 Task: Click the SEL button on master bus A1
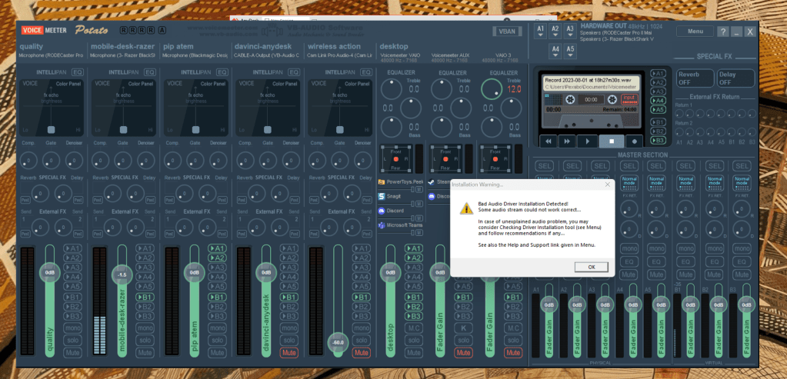tap(543, 166)
